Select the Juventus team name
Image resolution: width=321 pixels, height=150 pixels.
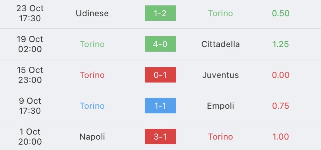tap(221, 75)
